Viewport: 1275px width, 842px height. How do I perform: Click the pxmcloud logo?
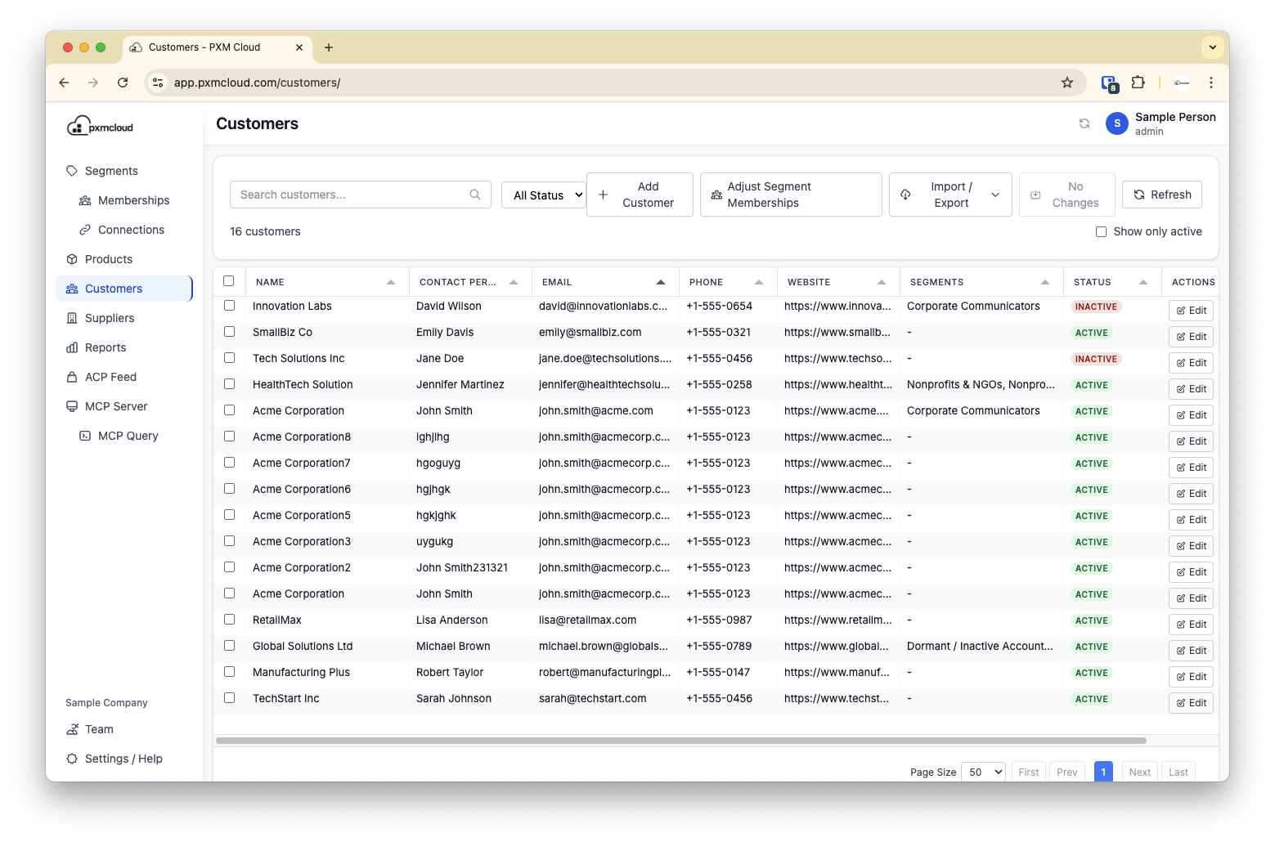100,126
